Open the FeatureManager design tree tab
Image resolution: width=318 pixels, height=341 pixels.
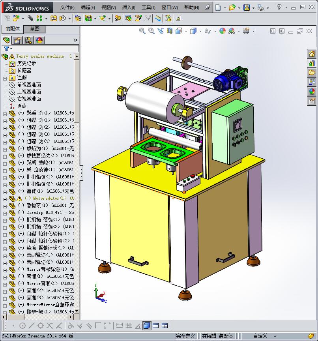click(7, 40)
